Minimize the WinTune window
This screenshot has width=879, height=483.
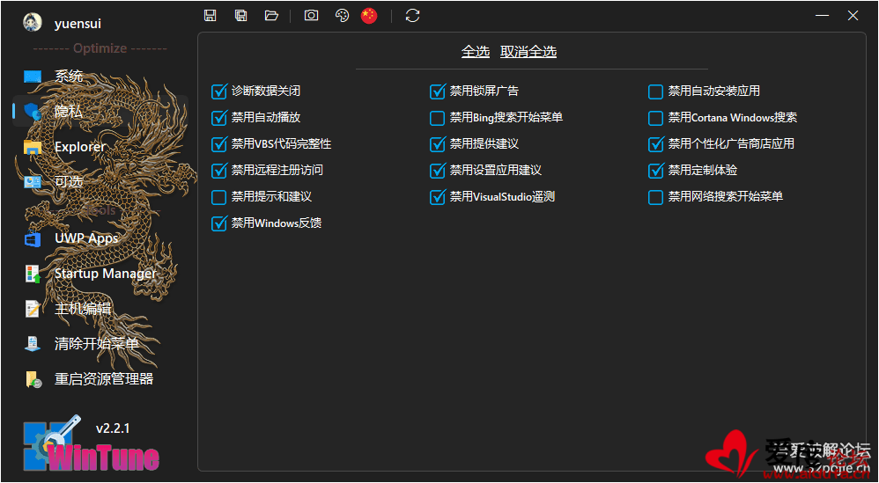[x=823, y=16]
